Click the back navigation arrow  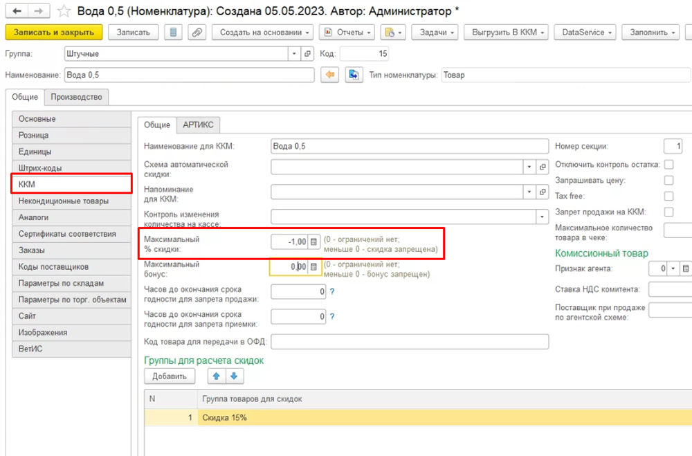pyautogui.click(x=17, y=11)
